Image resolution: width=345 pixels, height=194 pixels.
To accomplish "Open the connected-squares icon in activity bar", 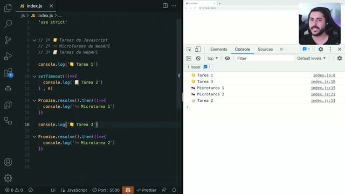I will (x=8, y=121).
